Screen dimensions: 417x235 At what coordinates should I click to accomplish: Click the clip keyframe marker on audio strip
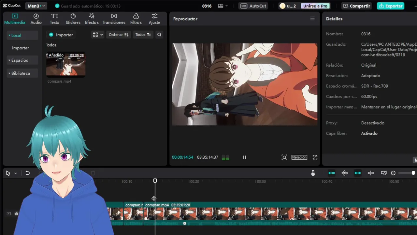185,224
